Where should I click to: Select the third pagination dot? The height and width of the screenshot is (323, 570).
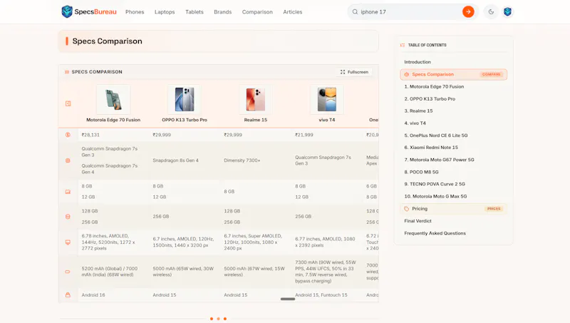pos(225,319)
